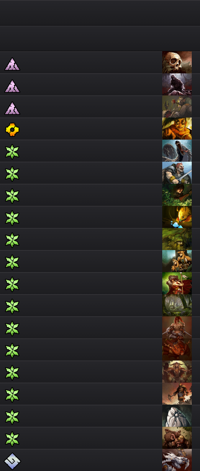The width and height of the screenshot is (200, 471).
Task: Select the red-bearded swordsman card thumbnail
Action: coord(177,173)
